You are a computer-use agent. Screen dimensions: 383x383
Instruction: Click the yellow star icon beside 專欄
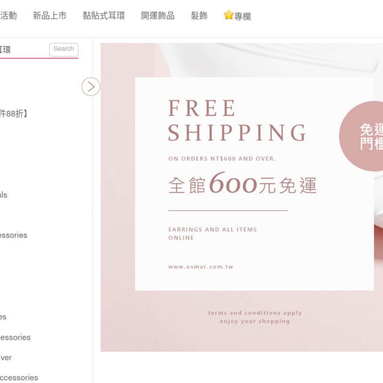(229, 15)
